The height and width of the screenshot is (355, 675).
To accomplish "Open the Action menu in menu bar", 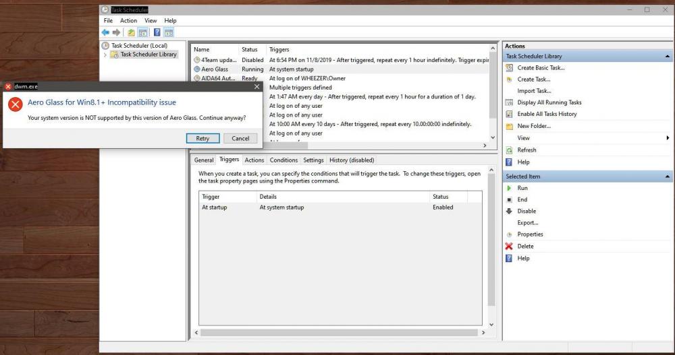I will pyautogui.click(x=128, y=21).
